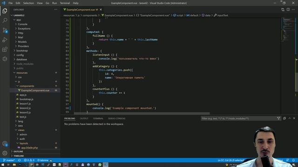Open the Help menu

click(75, 3)
